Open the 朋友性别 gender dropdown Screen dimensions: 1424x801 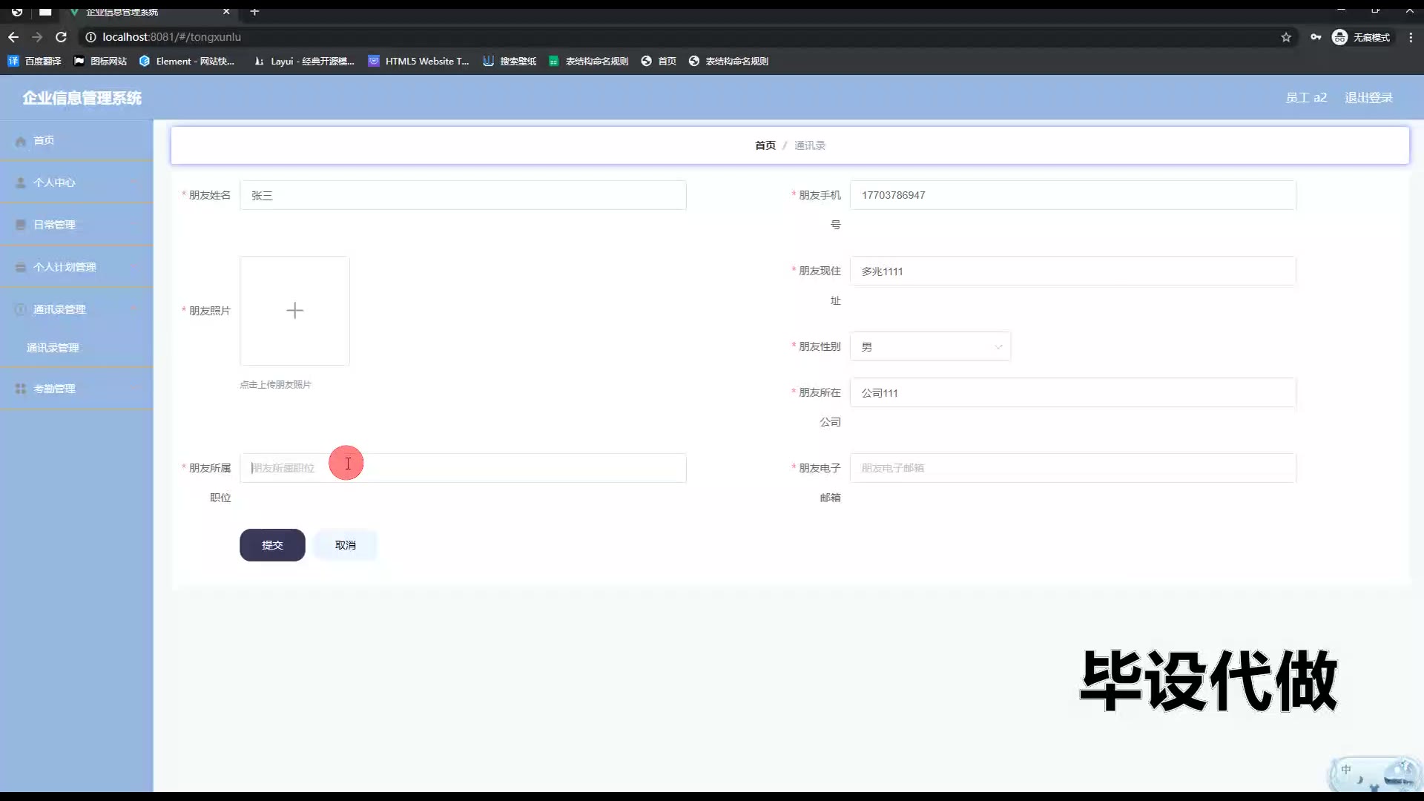coord(930,347)
